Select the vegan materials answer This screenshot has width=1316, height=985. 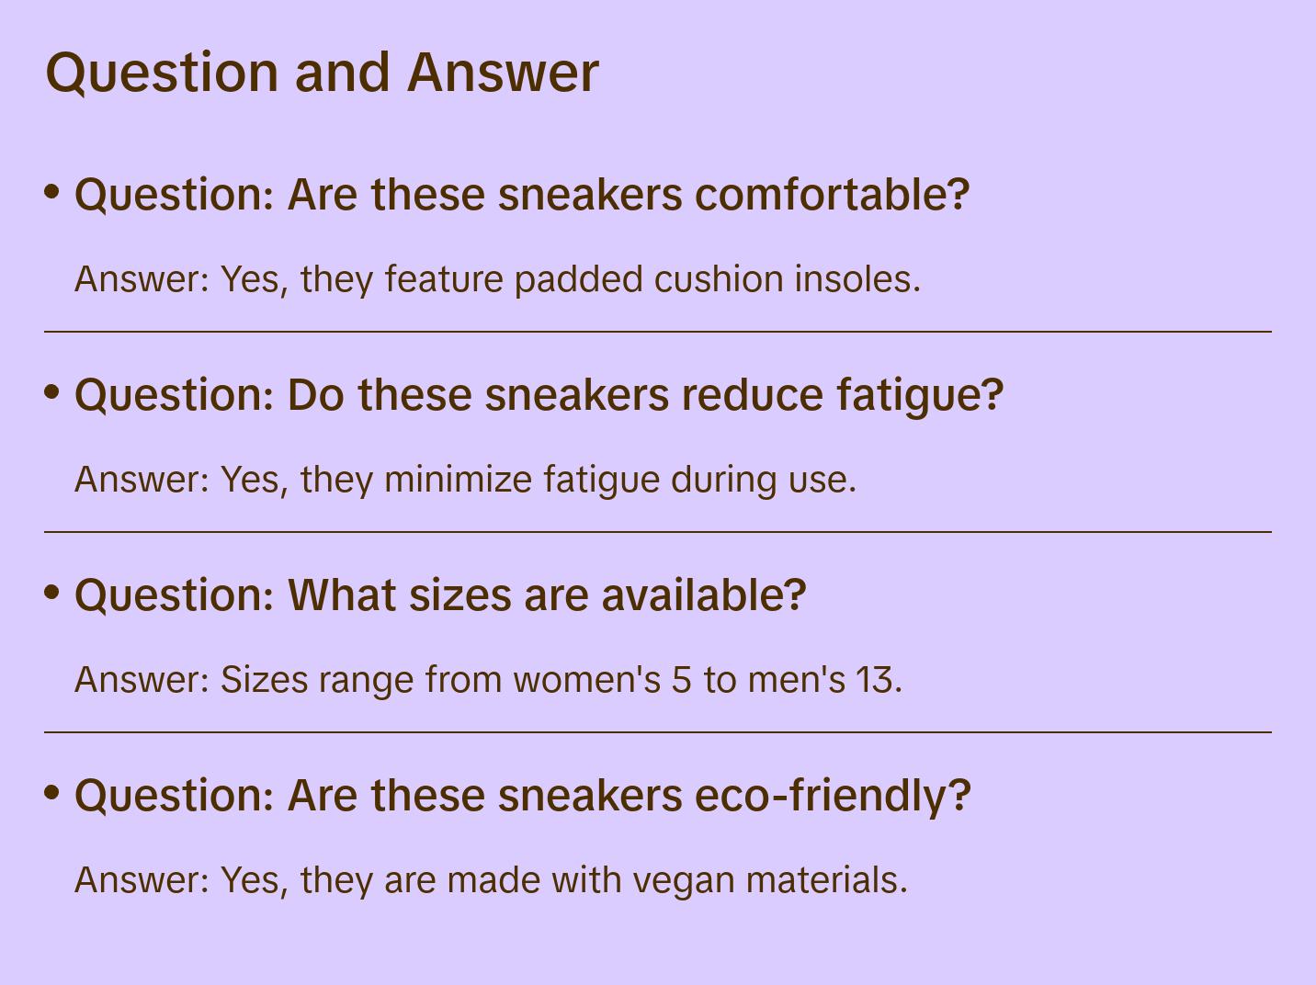(x=491, y=880)
